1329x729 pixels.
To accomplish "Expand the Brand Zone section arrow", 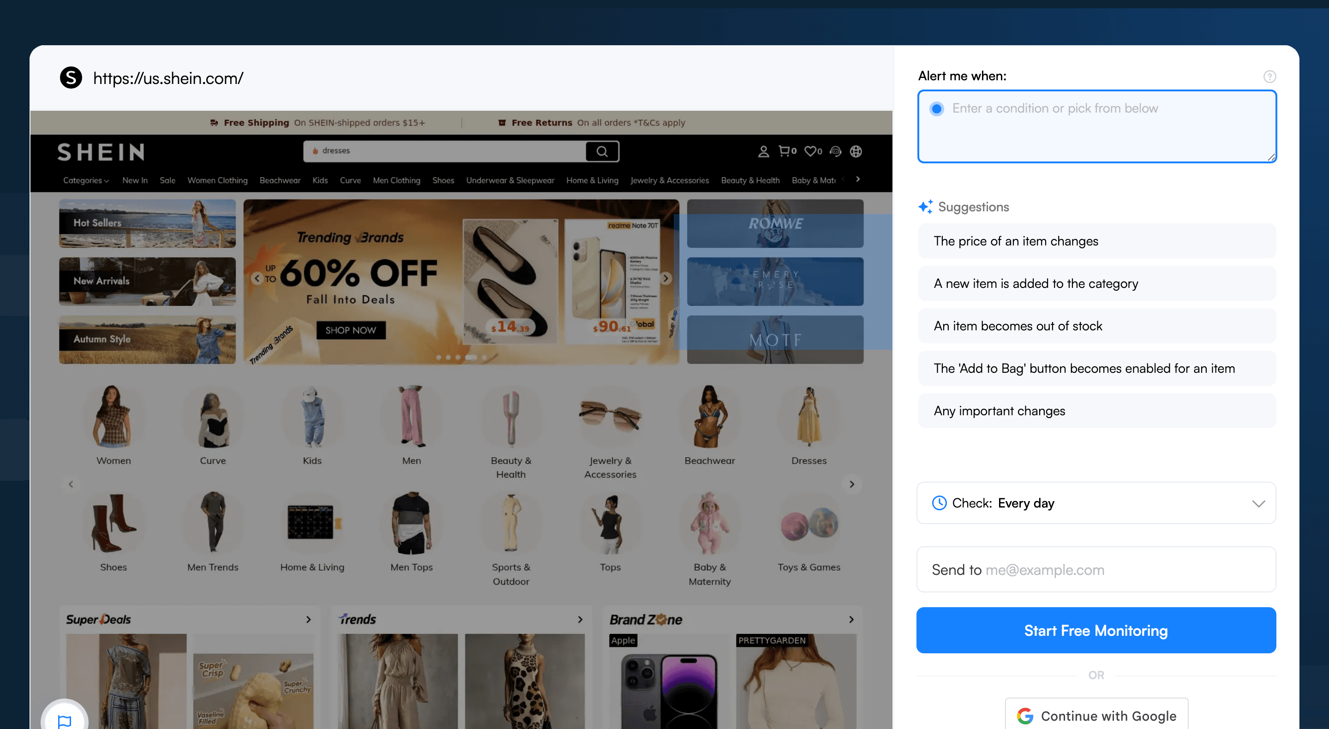I will 851,619.
